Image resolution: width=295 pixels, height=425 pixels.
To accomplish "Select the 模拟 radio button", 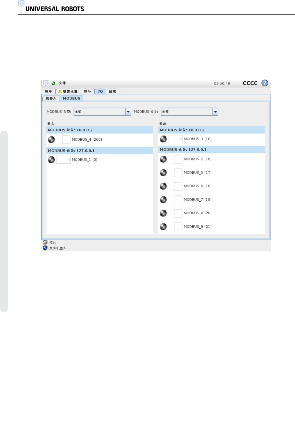I will tap(45, 242).
